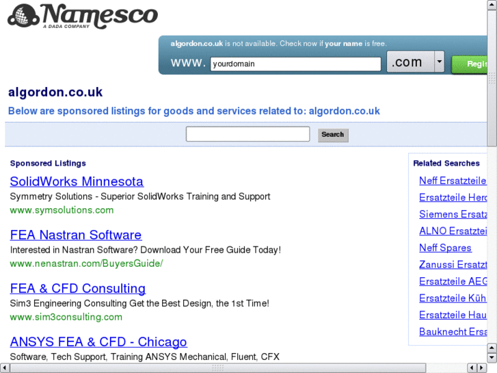Click the empty search text box
Viewport: 497px width, 373px height.
(248, 134)
